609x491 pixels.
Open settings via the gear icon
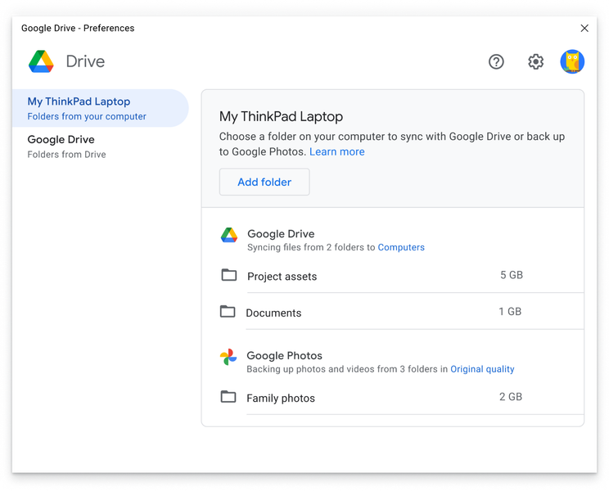(x=535, y=61)
